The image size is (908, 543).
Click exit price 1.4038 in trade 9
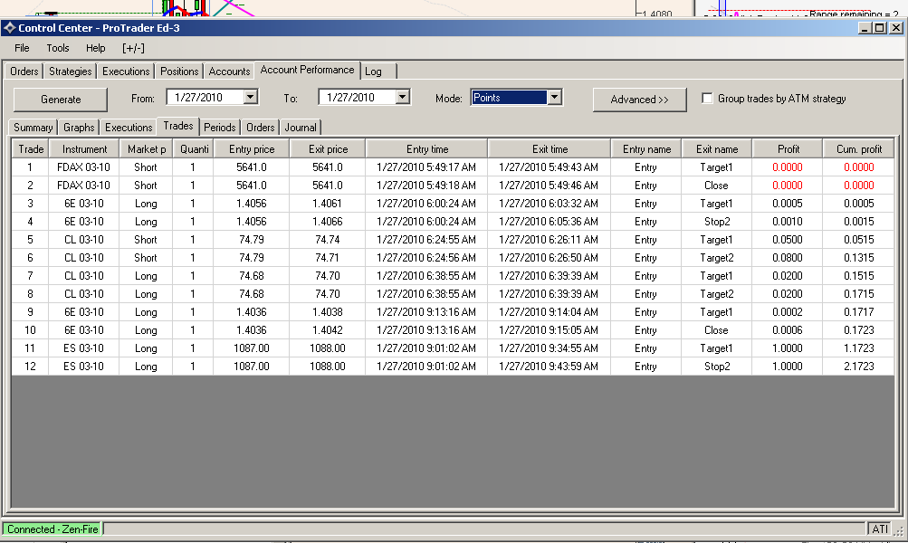328,312
